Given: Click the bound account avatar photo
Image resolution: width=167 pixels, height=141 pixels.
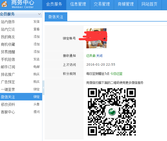Looking at the screenshot, I should pyautogui.click(x=96, y=38).
